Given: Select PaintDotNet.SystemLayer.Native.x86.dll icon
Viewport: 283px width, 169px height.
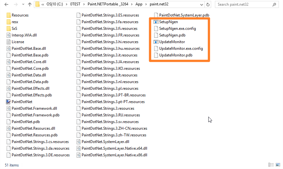Looking at the screenshot, I should click(79, 155).
